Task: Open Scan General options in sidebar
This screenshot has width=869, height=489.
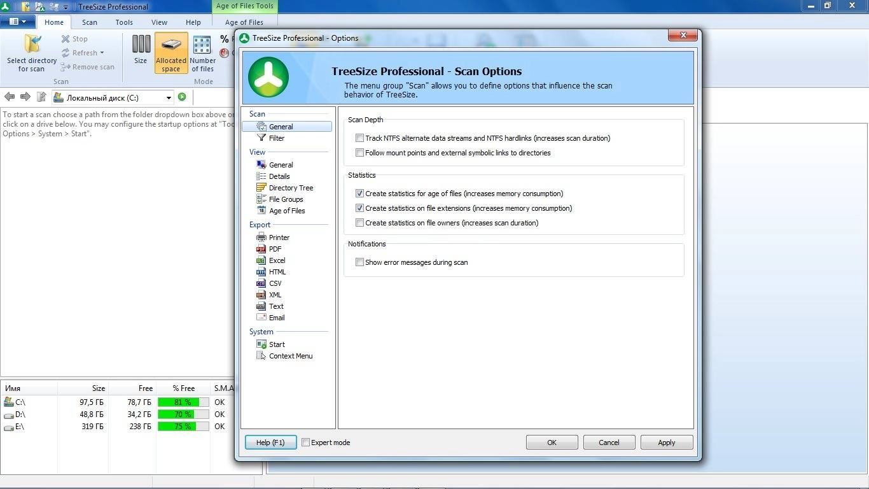Action: (287, 127)
